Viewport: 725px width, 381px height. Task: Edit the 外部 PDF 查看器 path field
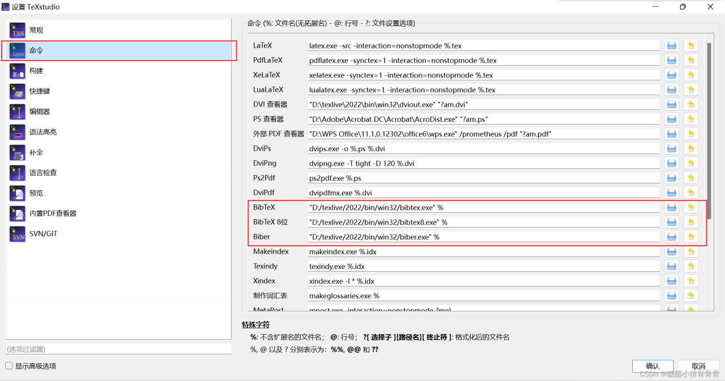(484, 134)
